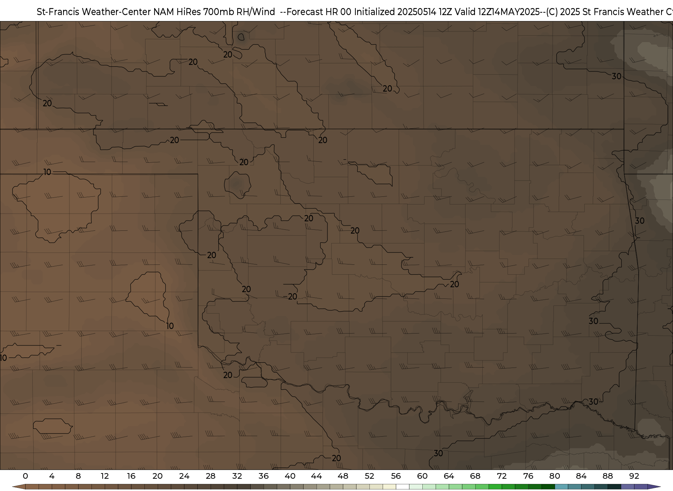Click the colorbar label 4
This screenshot has height=491, width=673.
52,476
